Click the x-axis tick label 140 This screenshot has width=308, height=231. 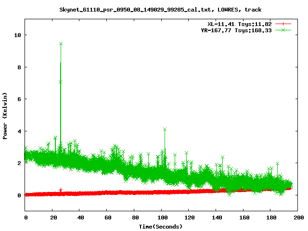pyautogui.click(x=216, y=218)
